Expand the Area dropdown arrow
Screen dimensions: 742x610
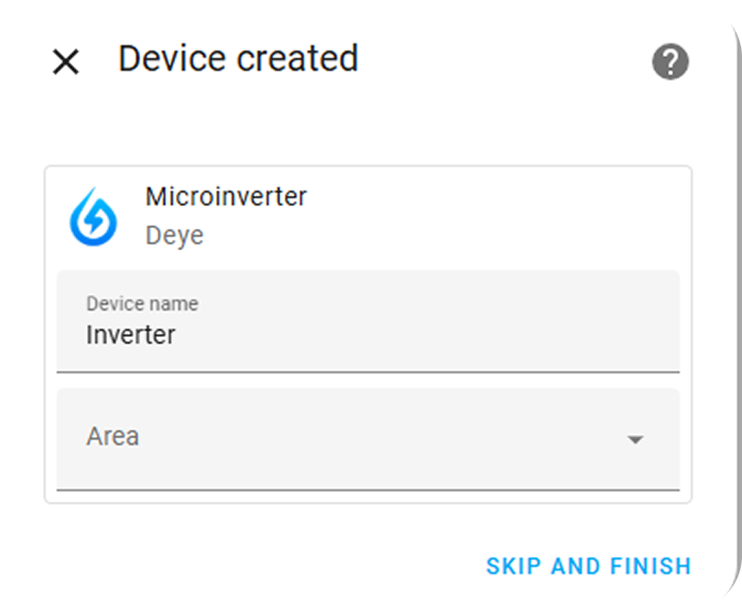tap(635, 440)
